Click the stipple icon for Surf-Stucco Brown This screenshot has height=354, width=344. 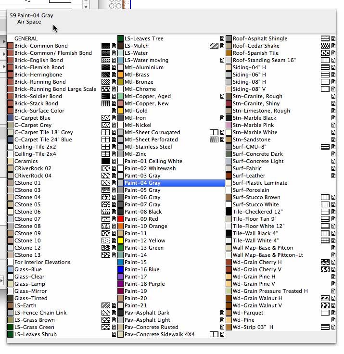click(325, 197)
